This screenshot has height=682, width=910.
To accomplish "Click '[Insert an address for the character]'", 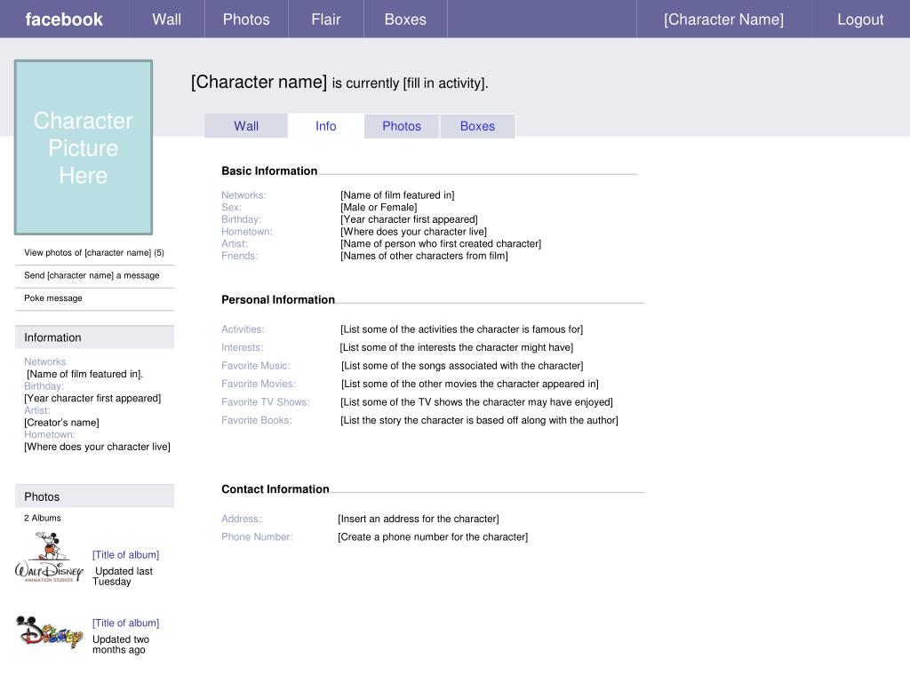I will 419,519.
